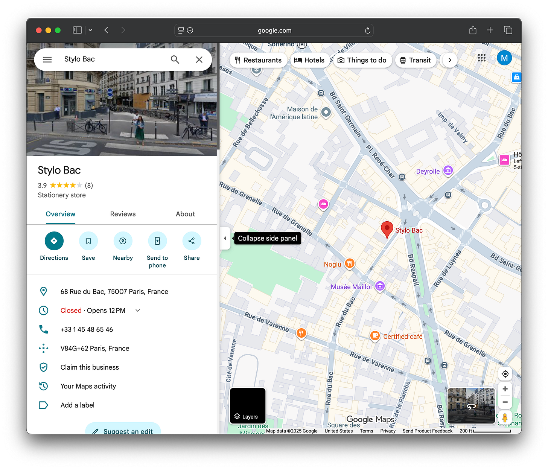
Task: Open the Google Maps hamburger menu
Action: click(47, 59)
